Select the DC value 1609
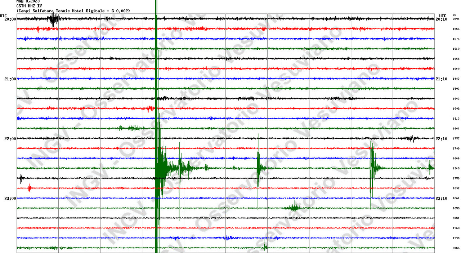Screen dimensions: 461x253 456,69
